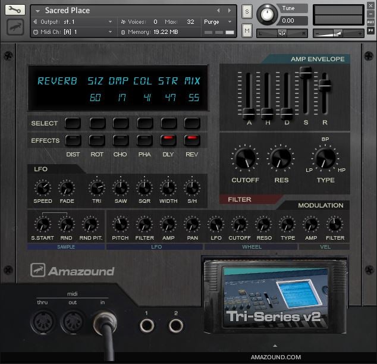Click the LFO WIDTH knob
This screenshot has height=364, width=377.
pyautogui.click(x=168, y=188)
